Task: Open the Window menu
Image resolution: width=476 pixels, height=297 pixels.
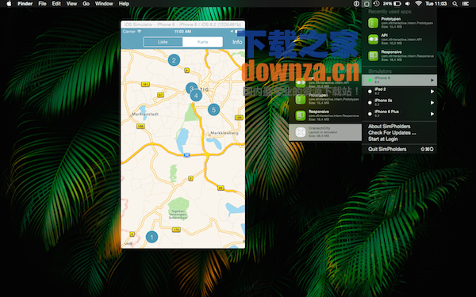Action: [104, 4]
